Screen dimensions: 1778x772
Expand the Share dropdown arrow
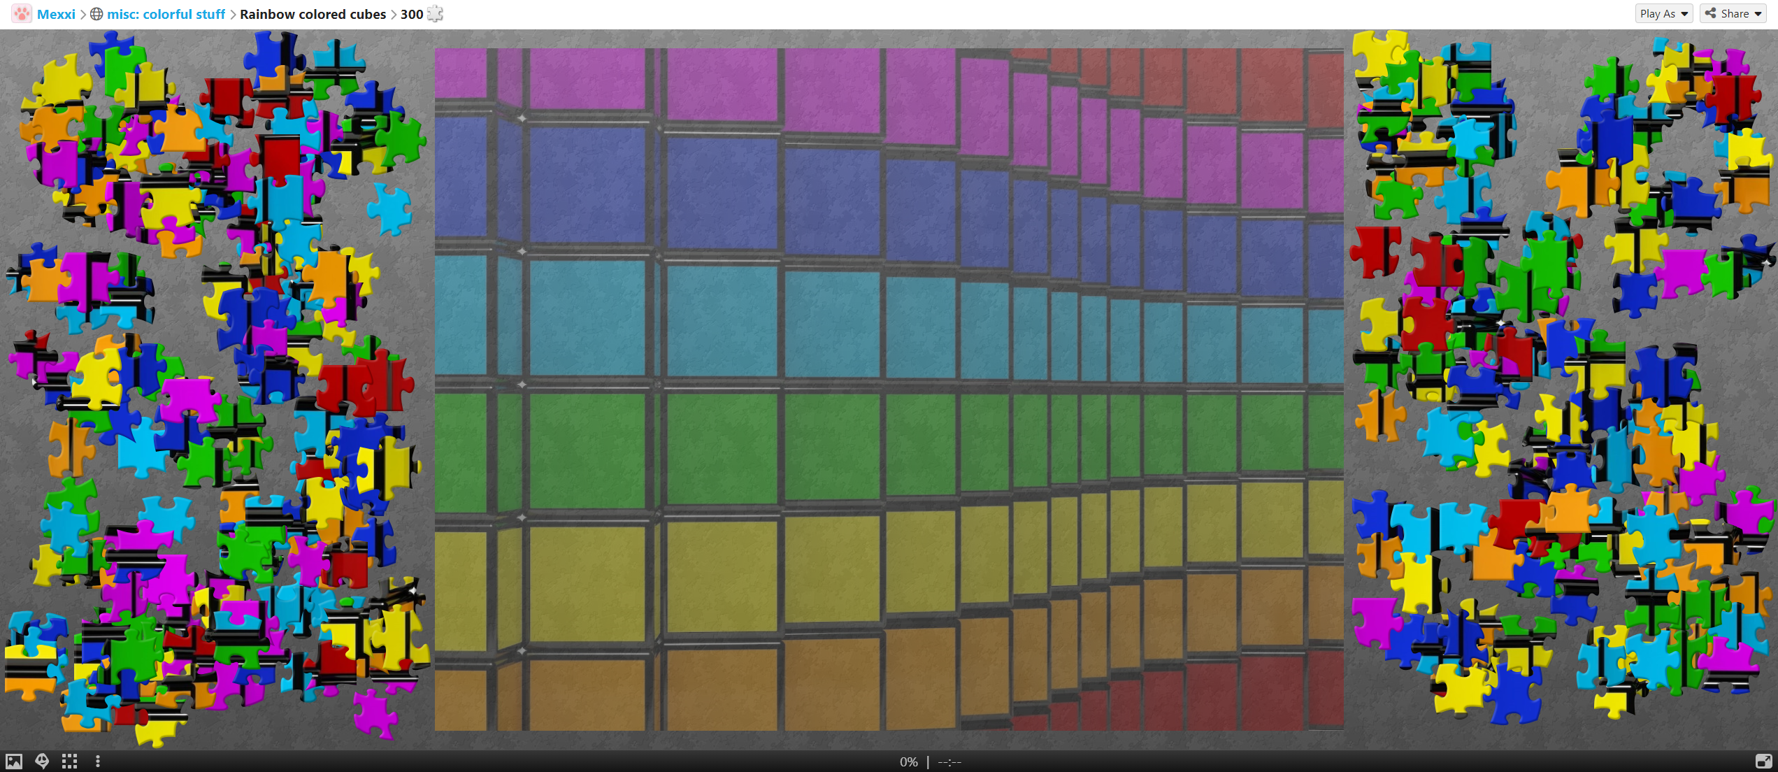pos(1758,13)
